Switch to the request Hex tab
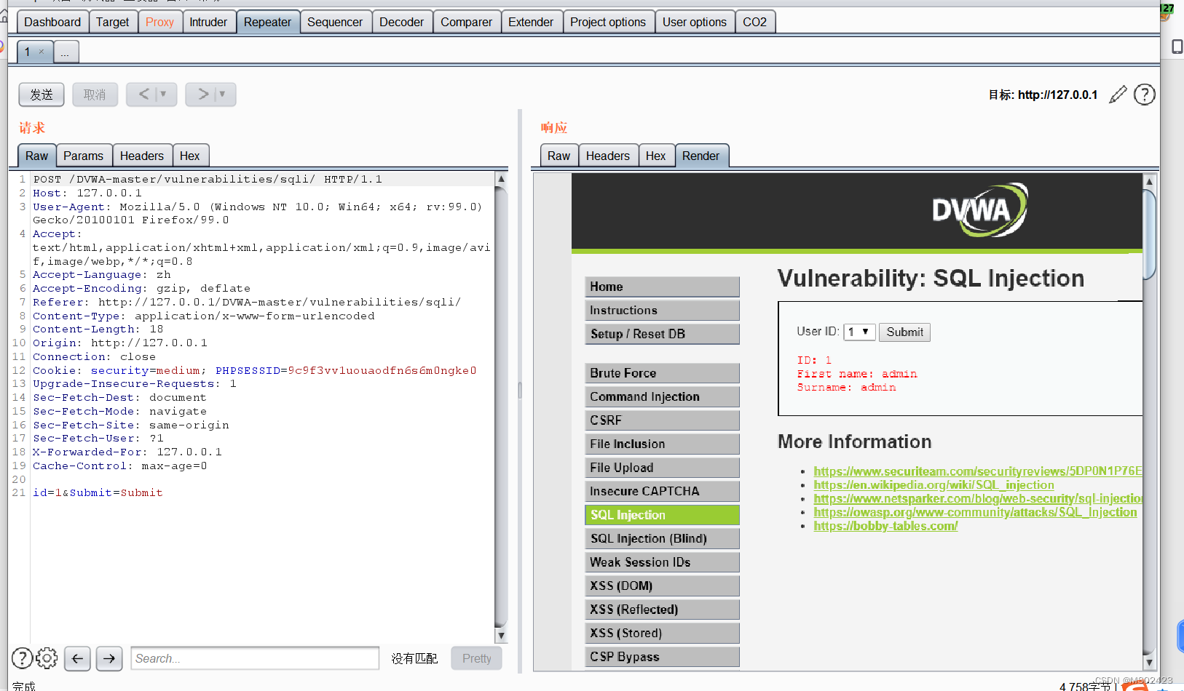Screen dimensions: 1184x691 point(190,156)
